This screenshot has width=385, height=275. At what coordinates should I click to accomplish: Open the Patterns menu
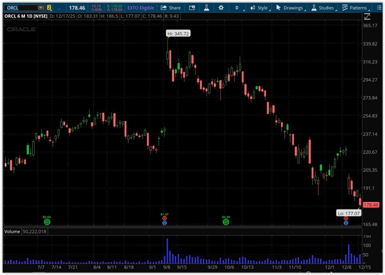click(355, 8)
